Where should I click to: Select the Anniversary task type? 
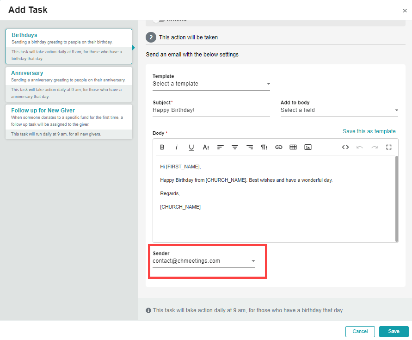click(69, 84)
